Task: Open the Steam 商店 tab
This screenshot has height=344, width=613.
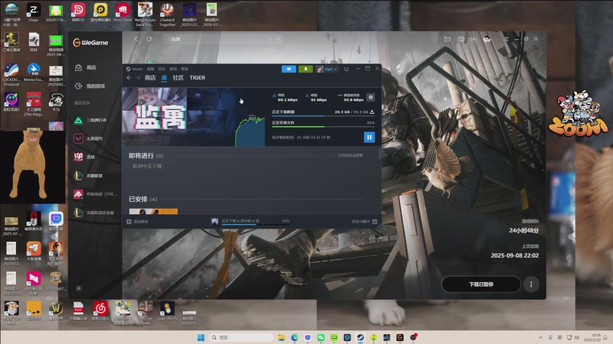Action: [150, 78]
